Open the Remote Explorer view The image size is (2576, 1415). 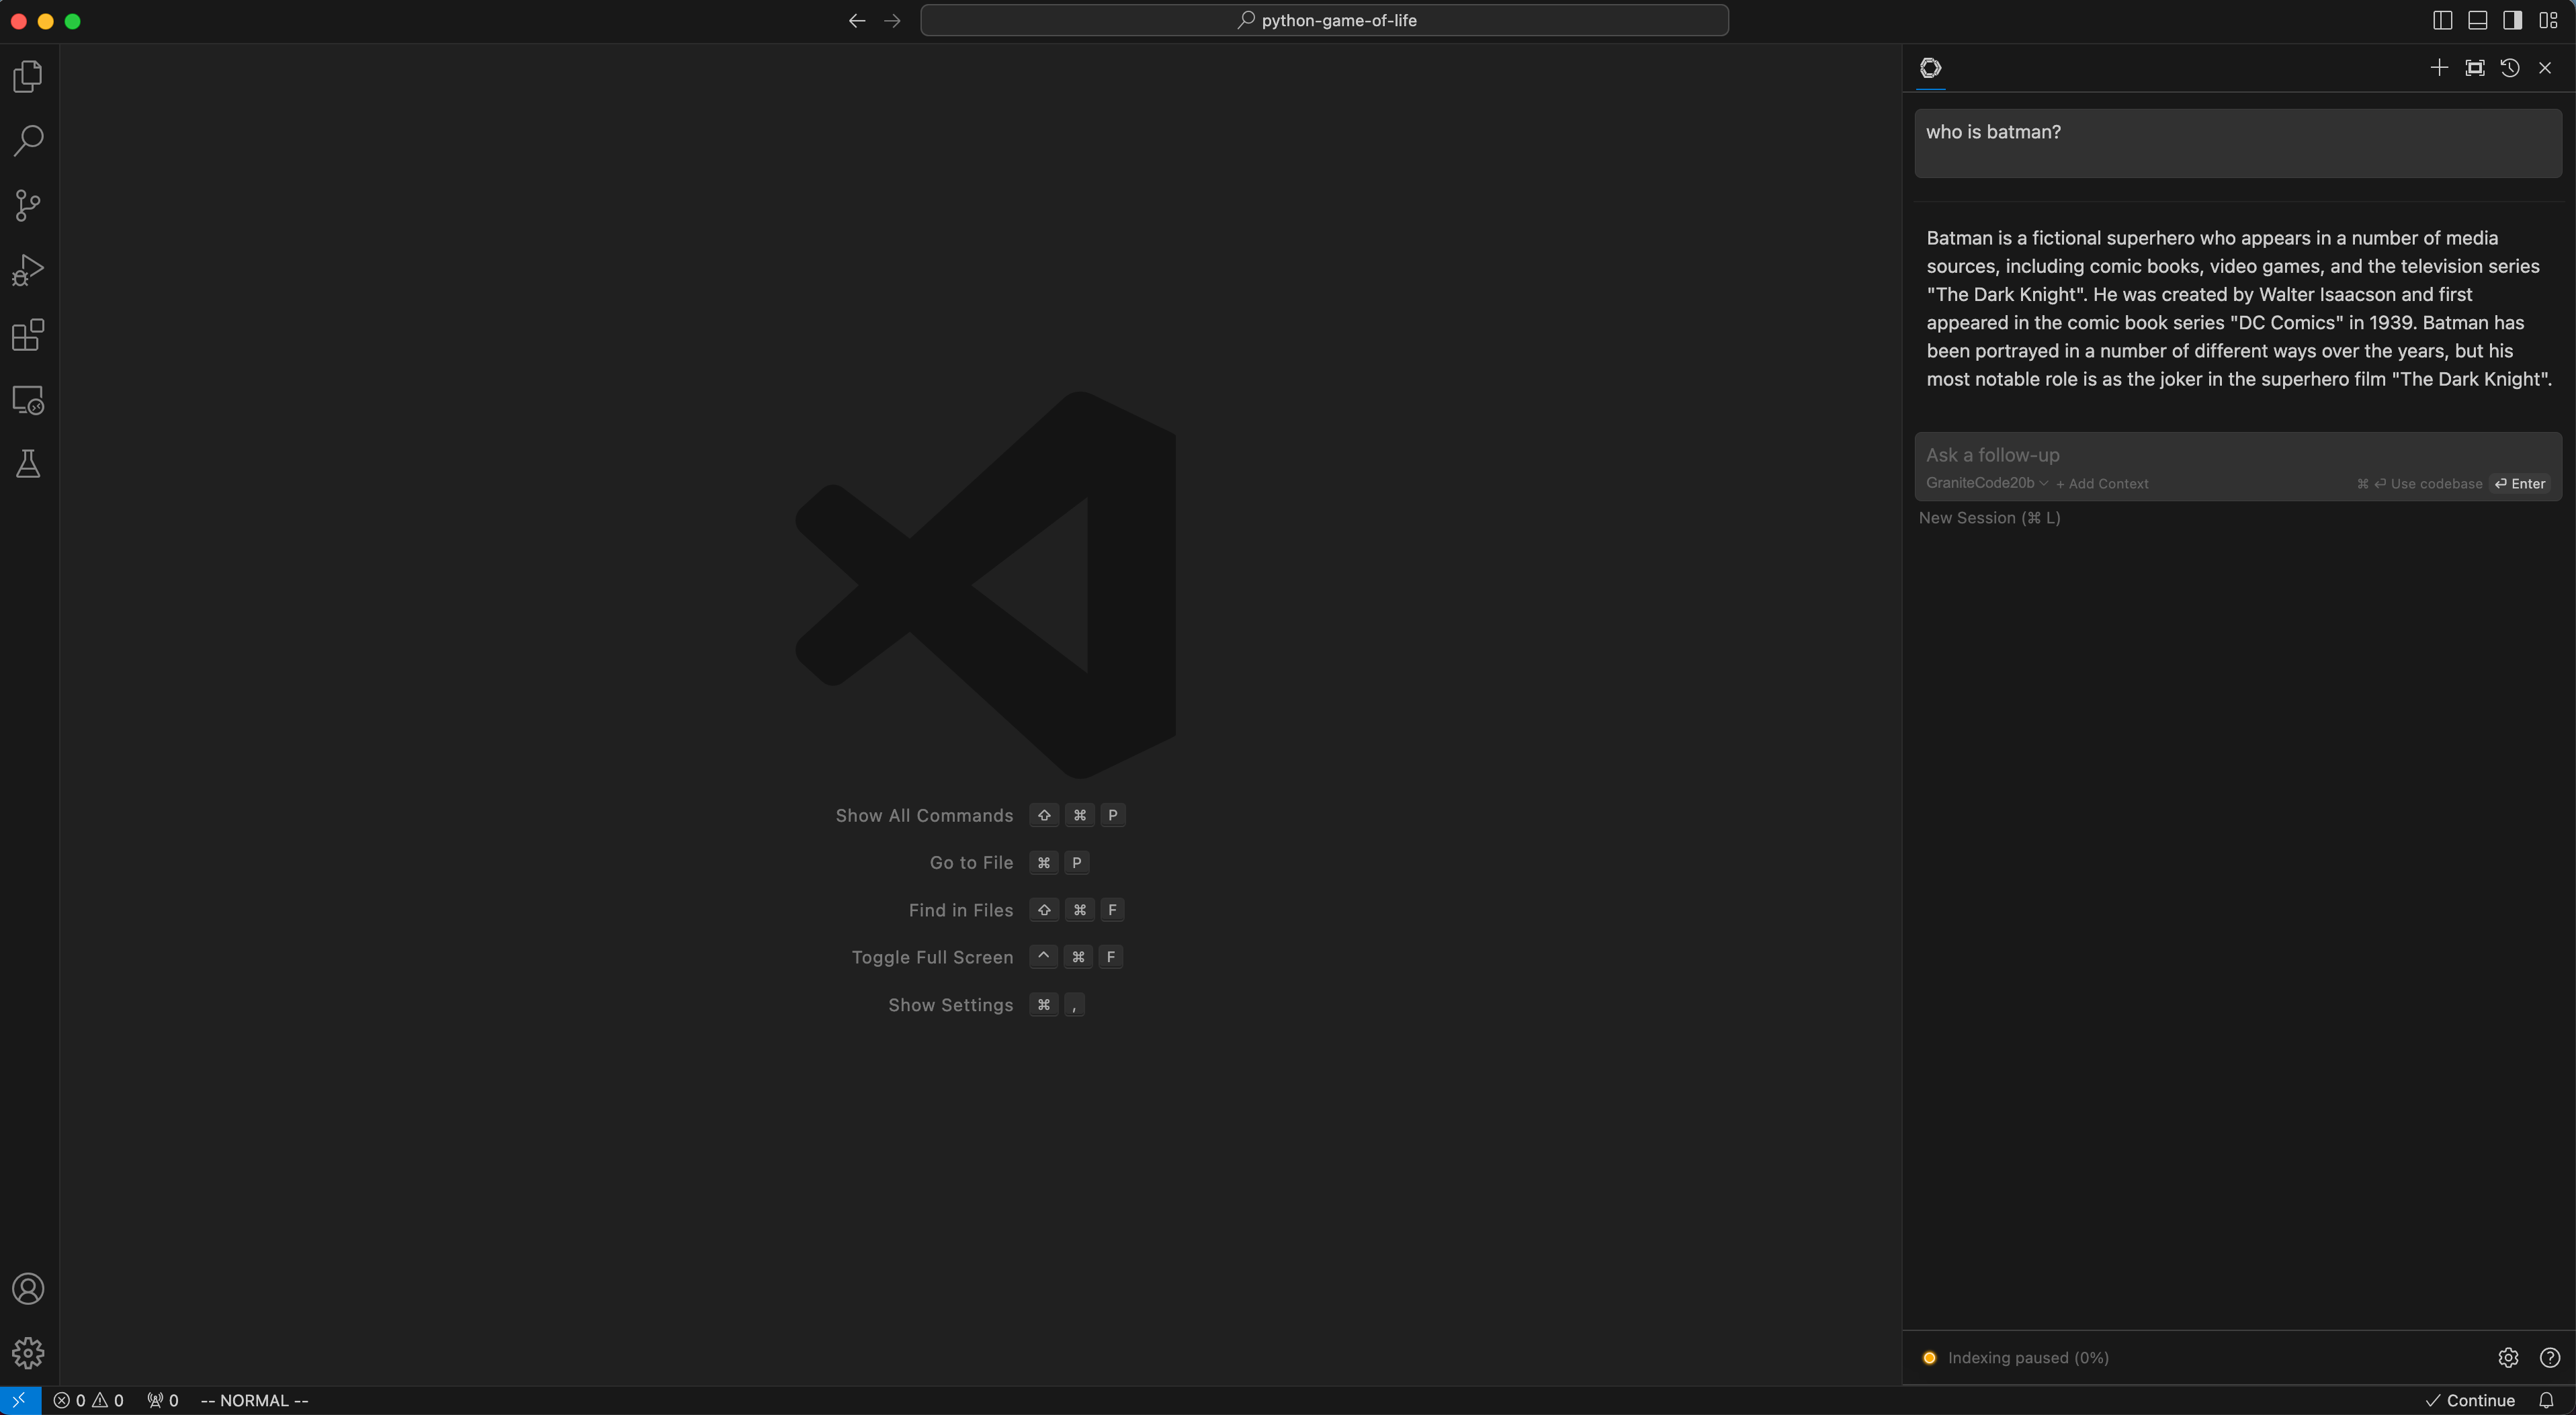coord(28,400)
